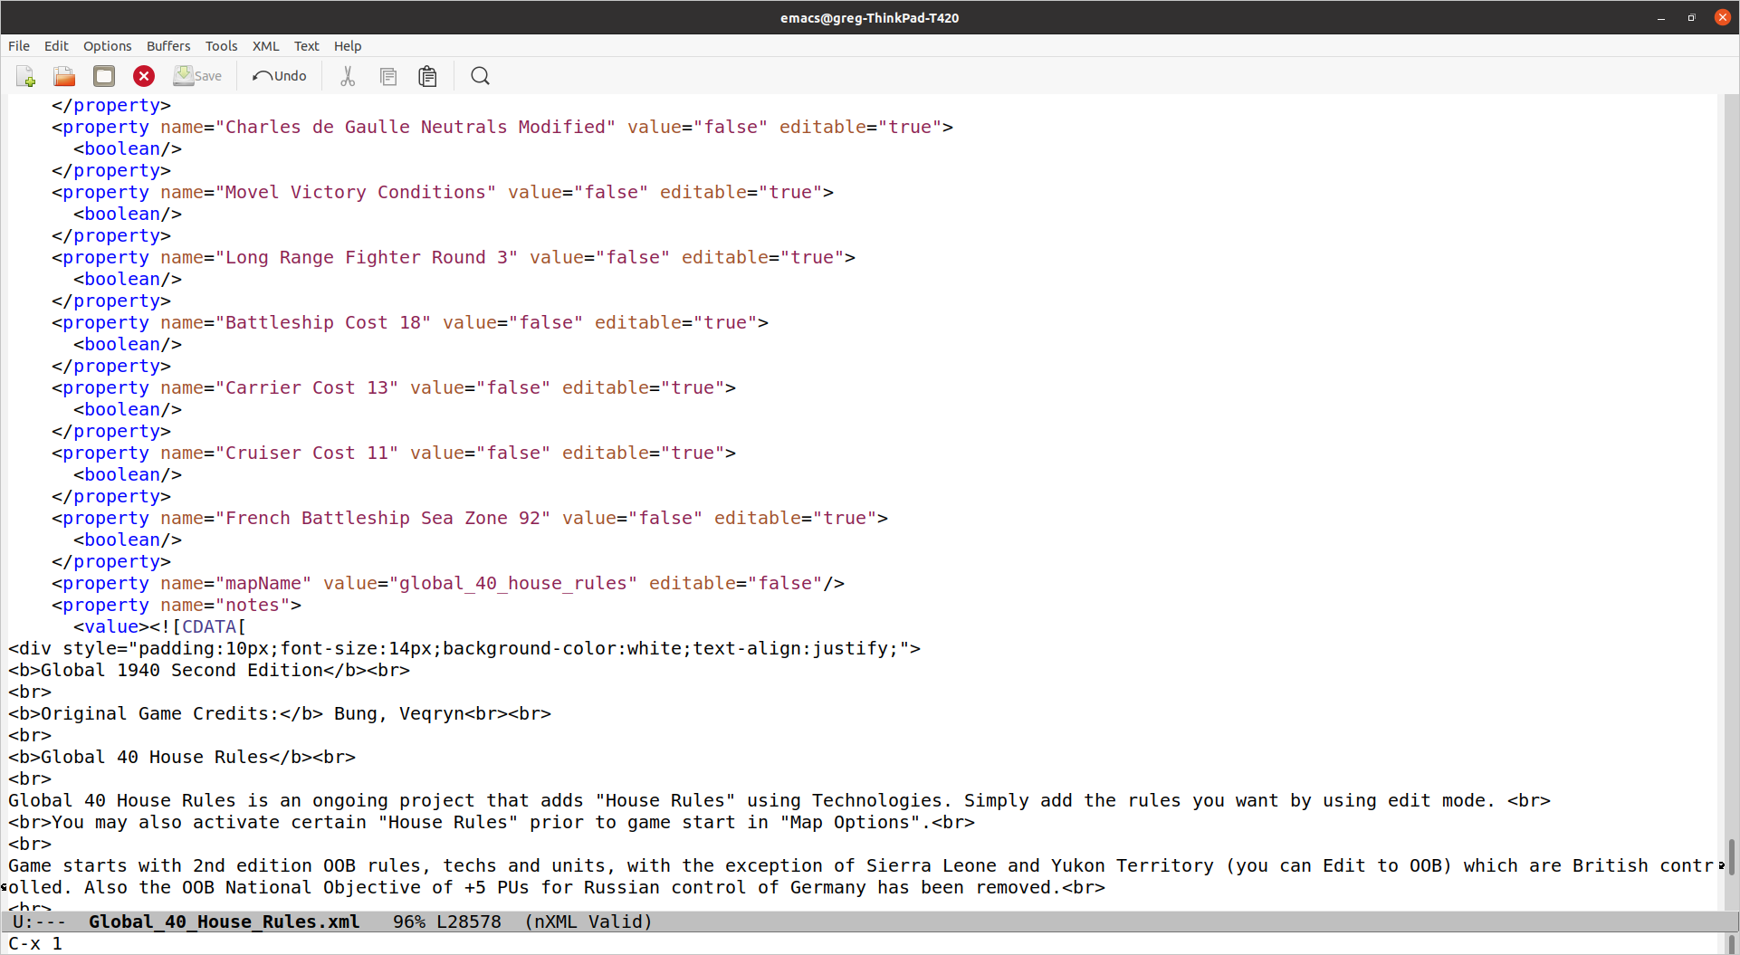Image resolution: width=1740 pixels, height=955 pixels.
Task: Click "Carrier Cost 13" property name
Action: coord(307,387)
